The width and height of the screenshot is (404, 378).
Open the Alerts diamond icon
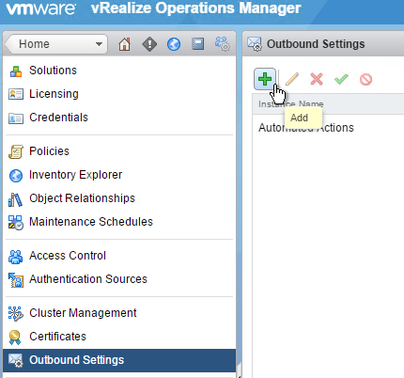point(149,44)
